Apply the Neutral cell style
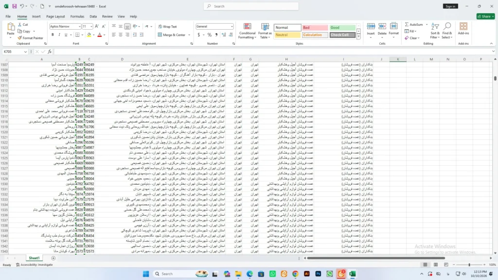 click(287, 35)
